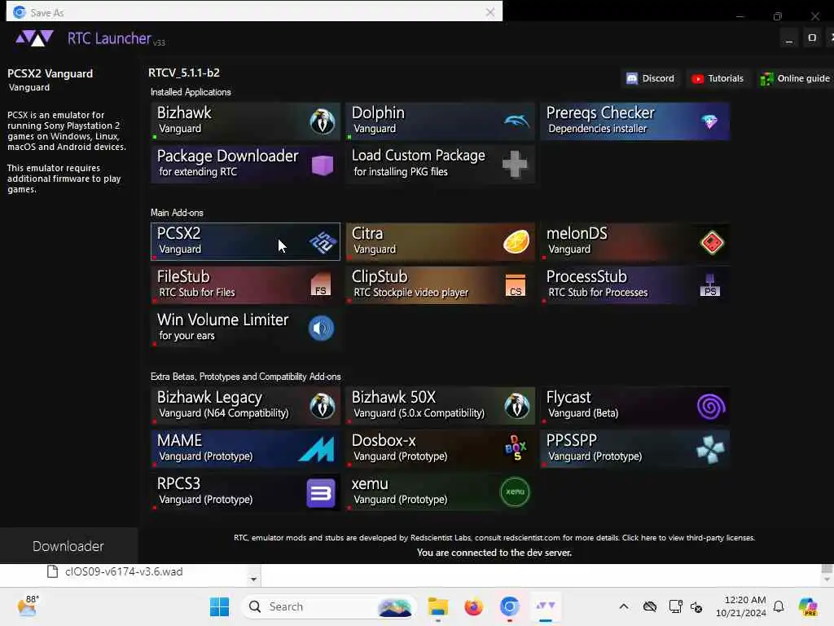Select the Citra Vanguard add-on
The image size is (834, 626).
click(x=440, y=241)
